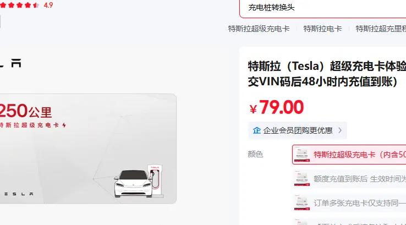Open the 特斯拉超级充电卡 suggested search link

259,29
